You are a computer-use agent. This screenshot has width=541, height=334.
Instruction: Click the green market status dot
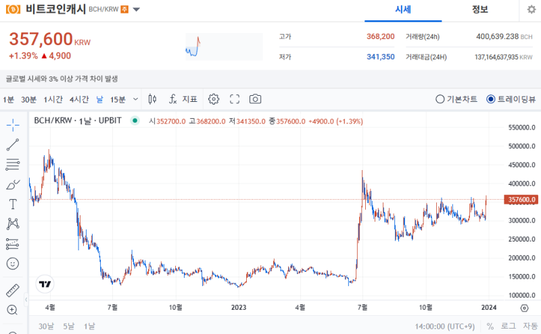[135, 121]
